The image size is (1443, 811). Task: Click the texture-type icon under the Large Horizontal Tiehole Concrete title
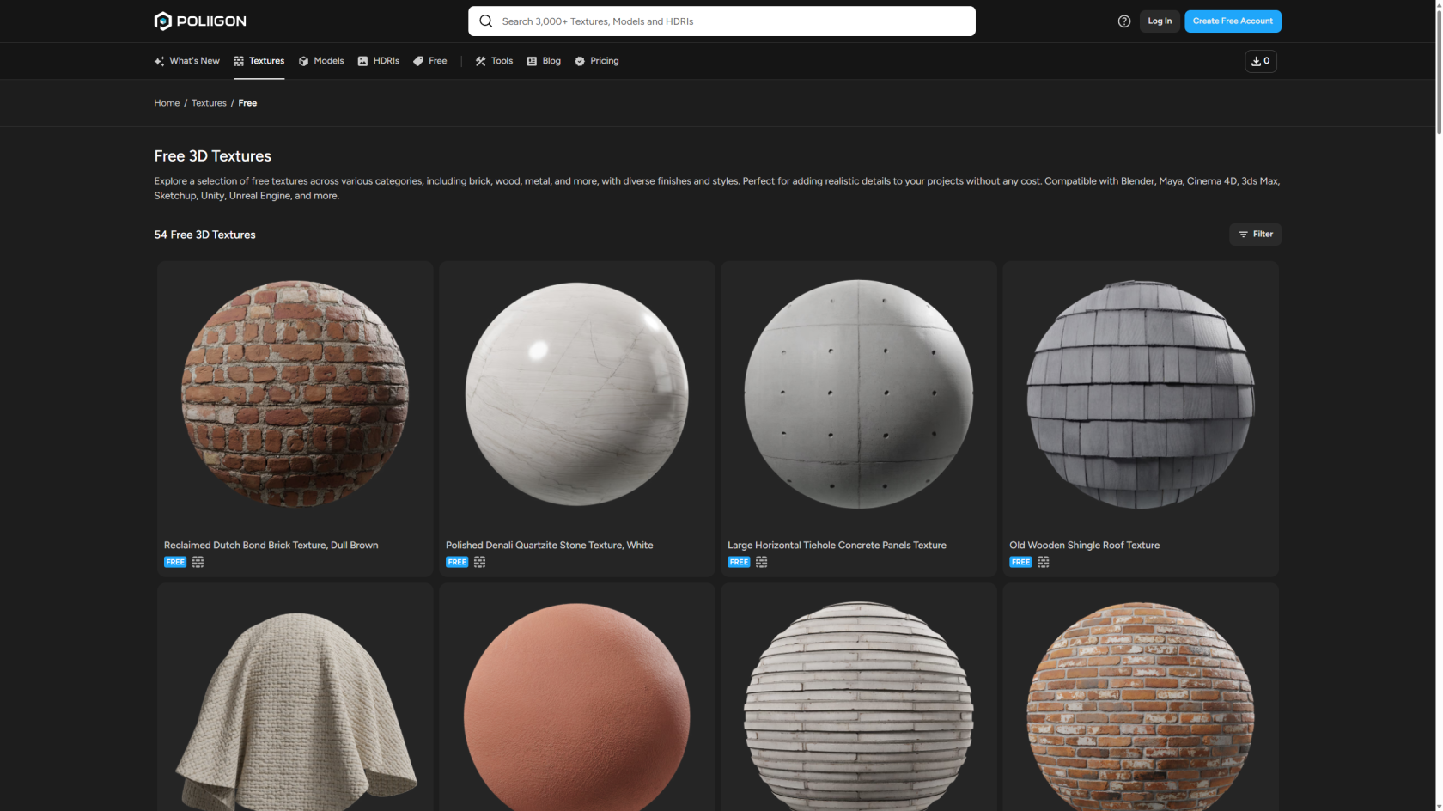(761, 562)
